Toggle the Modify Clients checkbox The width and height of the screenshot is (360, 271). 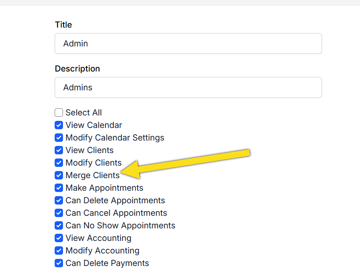point(59,163)
